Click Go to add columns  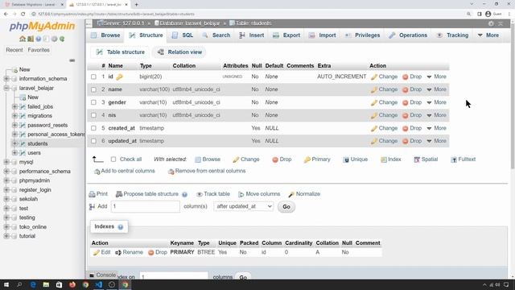(x=286, y=207)
